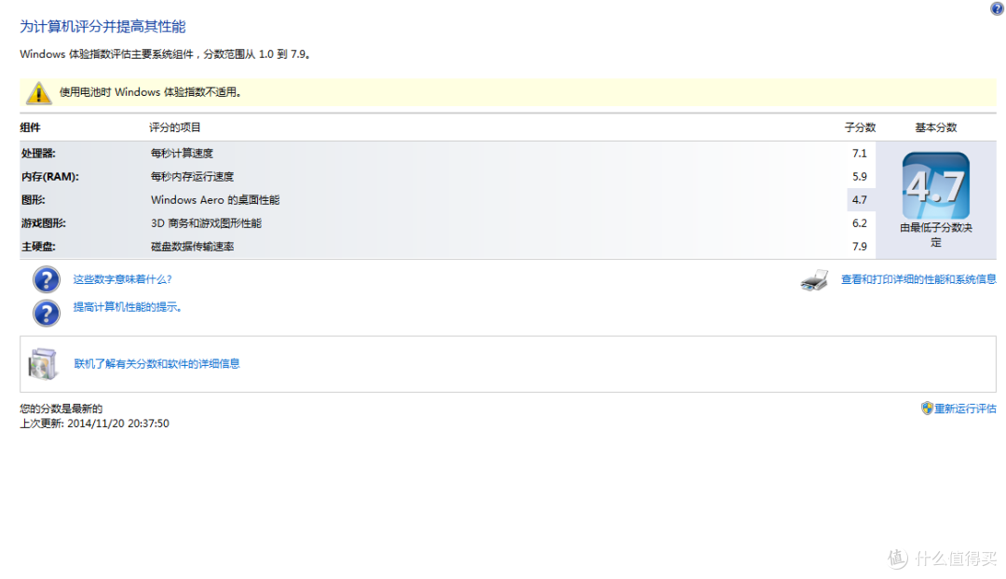Click the help icon in the top-right corner
1006x579 pixels.
pyautogui.click(x=997, y=8)
